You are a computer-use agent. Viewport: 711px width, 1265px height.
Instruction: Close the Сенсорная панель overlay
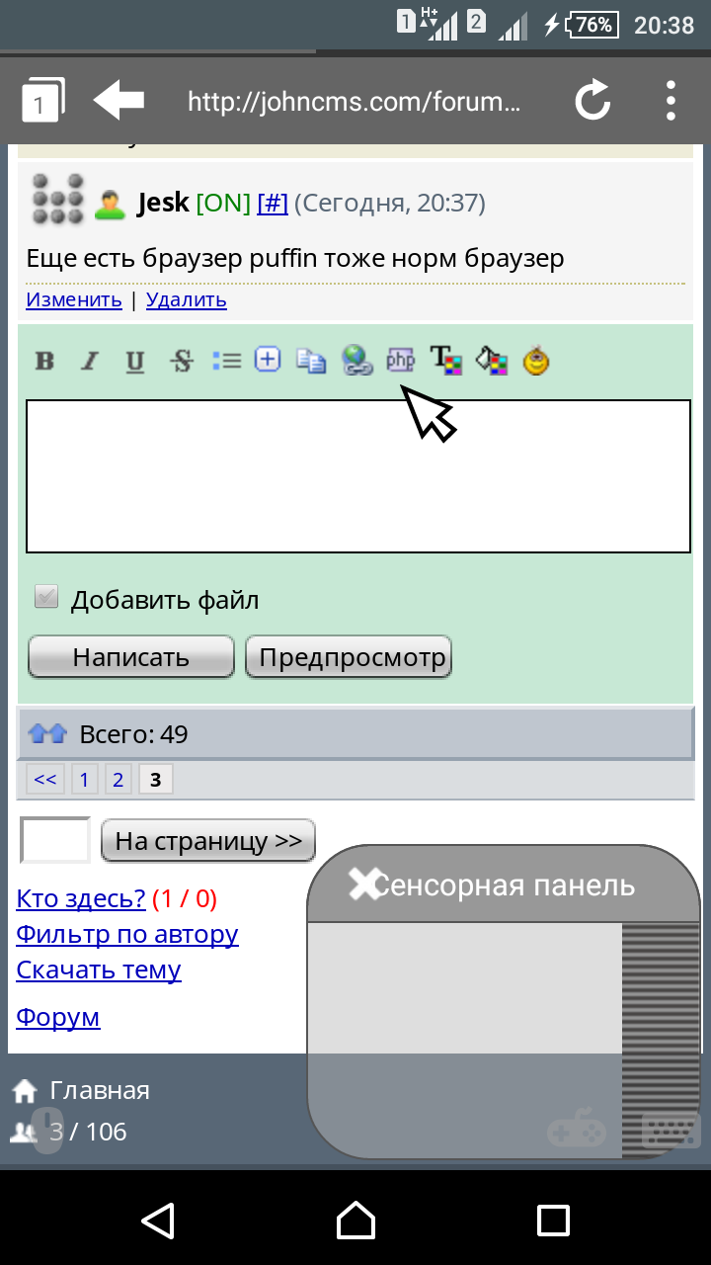coord(364,885)
